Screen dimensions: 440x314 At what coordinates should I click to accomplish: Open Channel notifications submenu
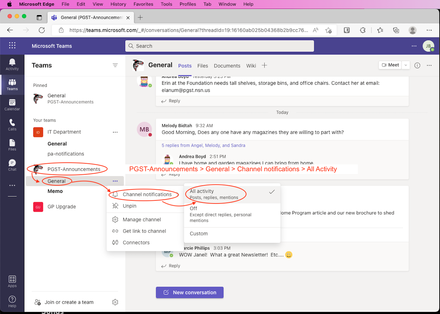pos(145,194)
